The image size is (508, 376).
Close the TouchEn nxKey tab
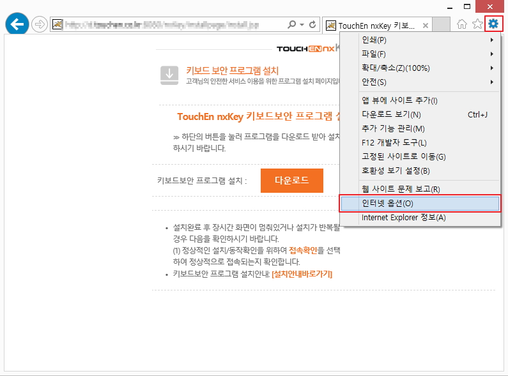coord(426,26)
